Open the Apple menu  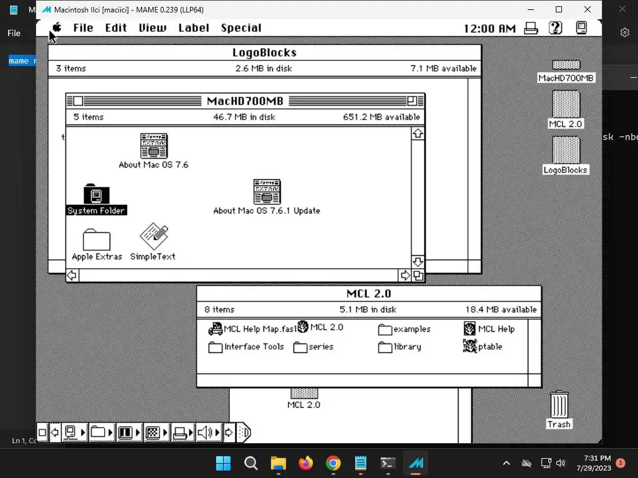coord(57,27)
